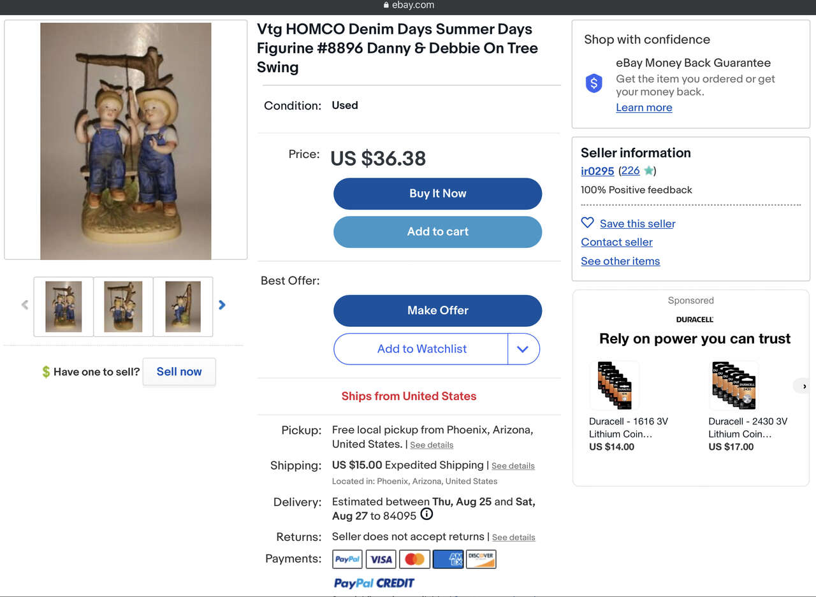This screenshot has height=597, width=816.
Task: Expand the Add to Watchlist dropdown arrow
Action: (523, 349)
